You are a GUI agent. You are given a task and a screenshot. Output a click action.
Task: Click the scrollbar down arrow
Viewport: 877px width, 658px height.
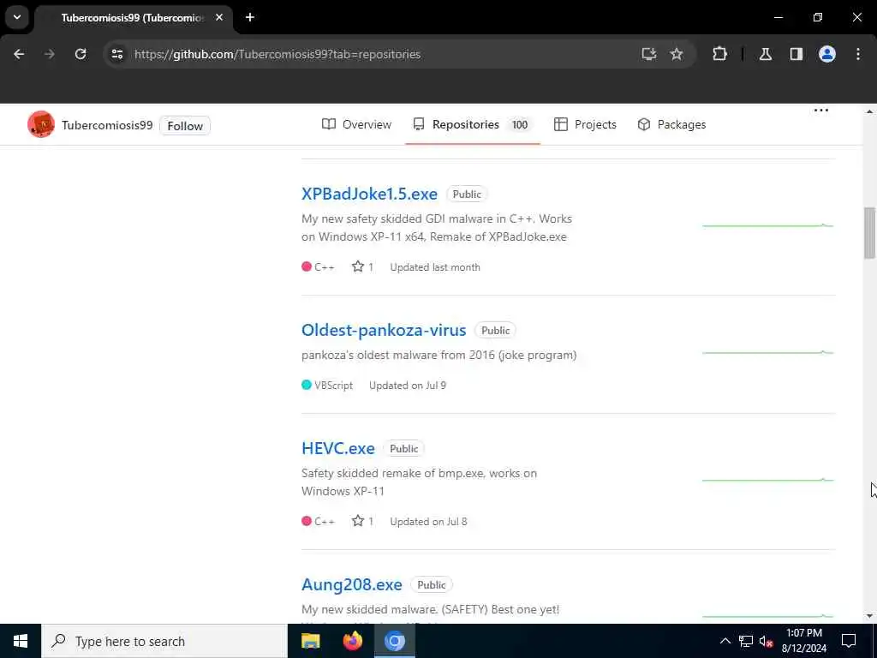[869, 616]
